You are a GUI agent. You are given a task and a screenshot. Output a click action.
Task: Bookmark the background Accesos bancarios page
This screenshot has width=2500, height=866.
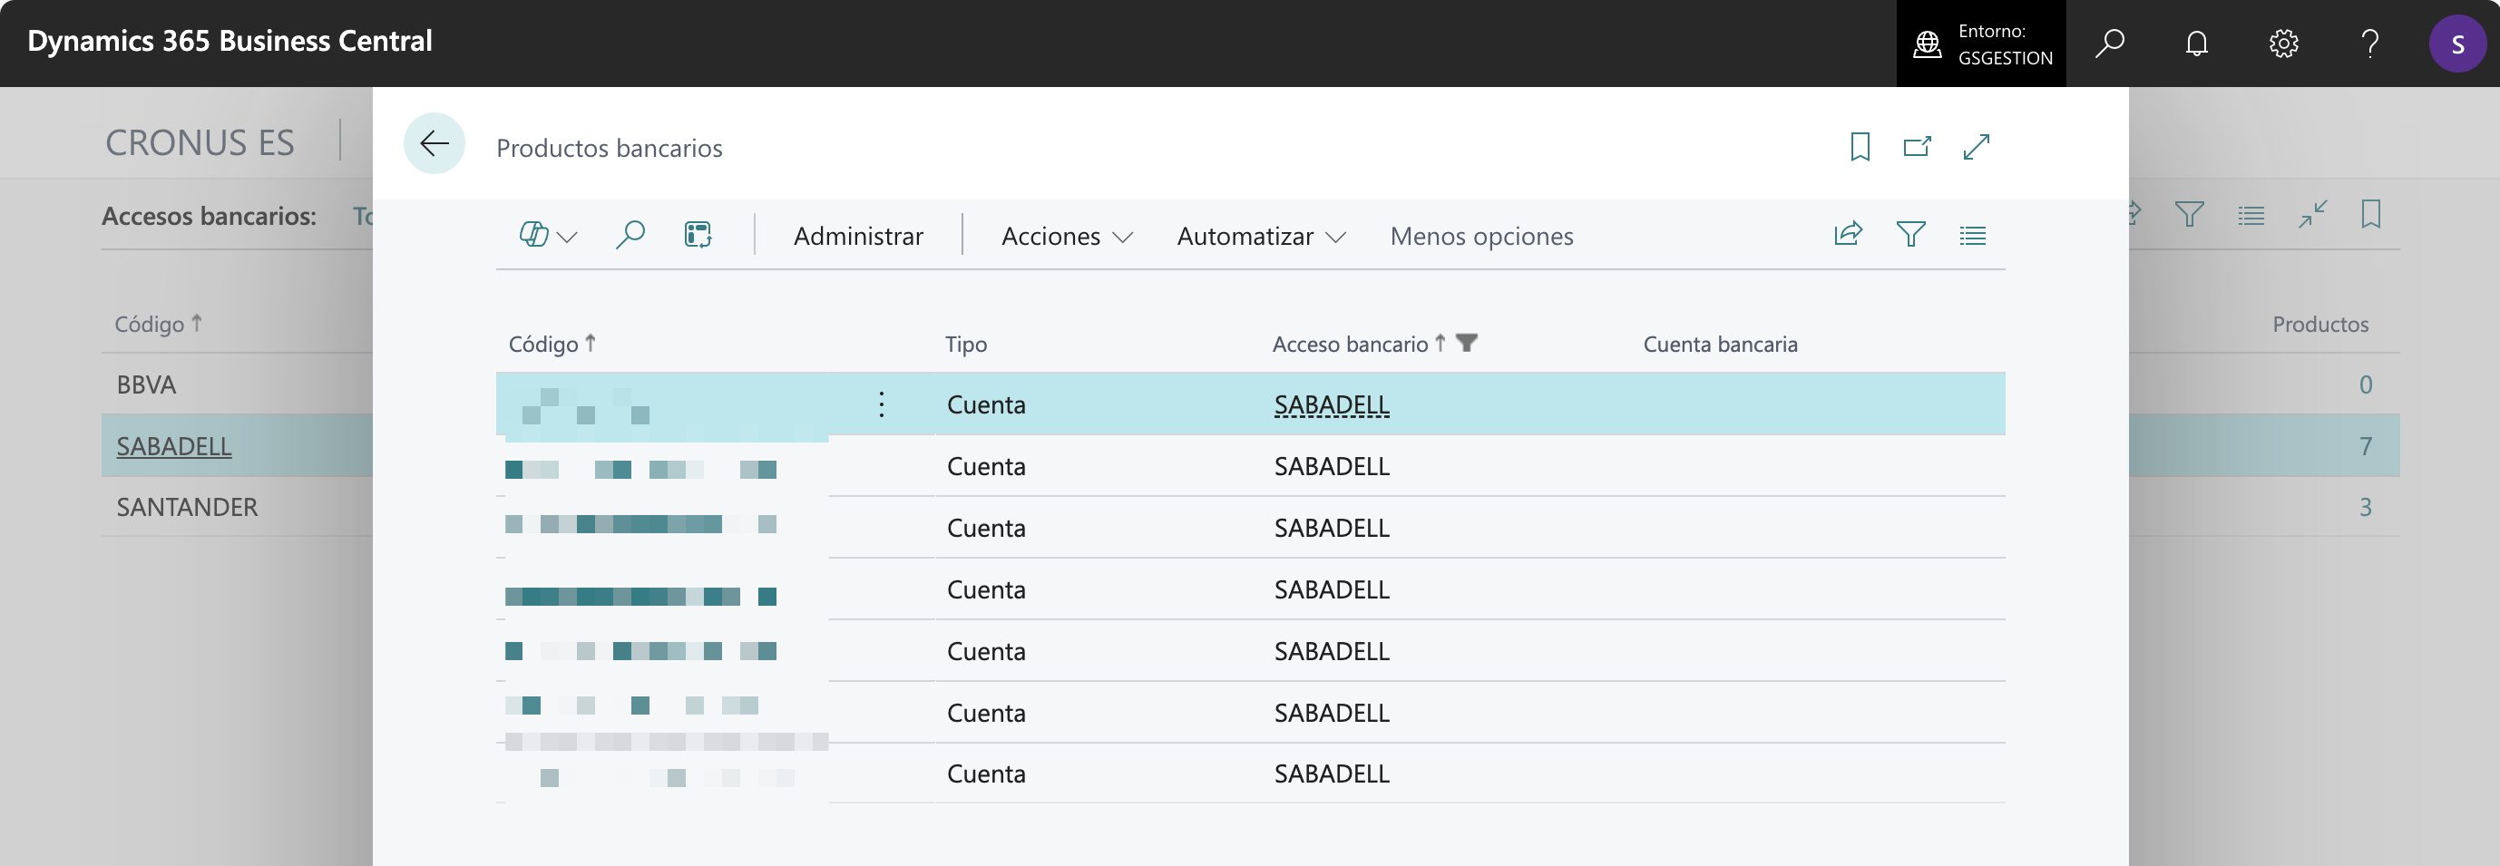click(x=2371, y=214)
